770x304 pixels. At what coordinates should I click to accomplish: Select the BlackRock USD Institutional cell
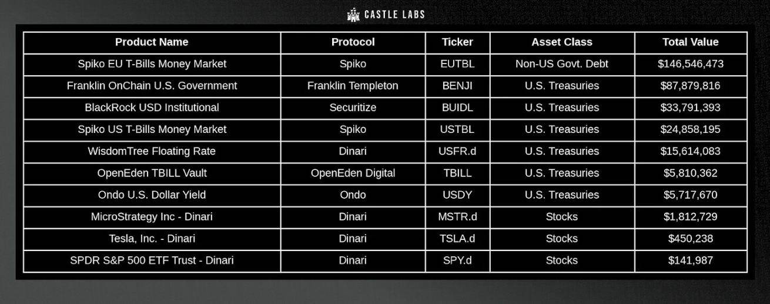point(152,108)
